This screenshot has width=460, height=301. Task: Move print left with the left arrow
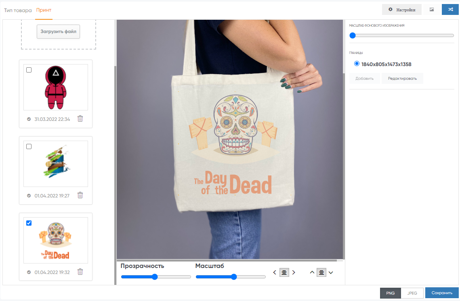pyautogui.click(x=275, y=273)
